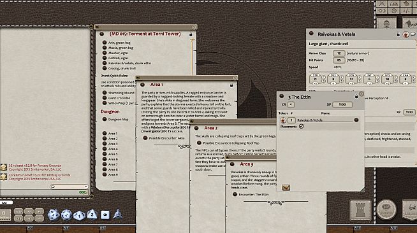Click the CR field in The Ettin
417x233 pixels.
290,104
